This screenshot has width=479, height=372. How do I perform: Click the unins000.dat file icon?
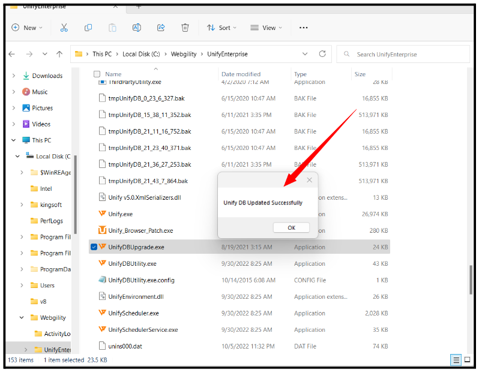(102, 346)
